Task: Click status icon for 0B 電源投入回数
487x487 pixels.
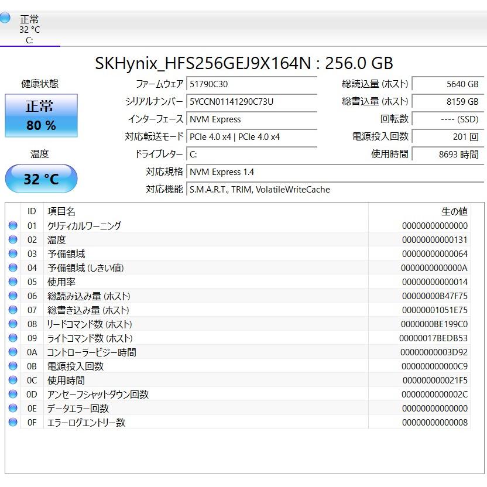Action: (x=13, y=366)
